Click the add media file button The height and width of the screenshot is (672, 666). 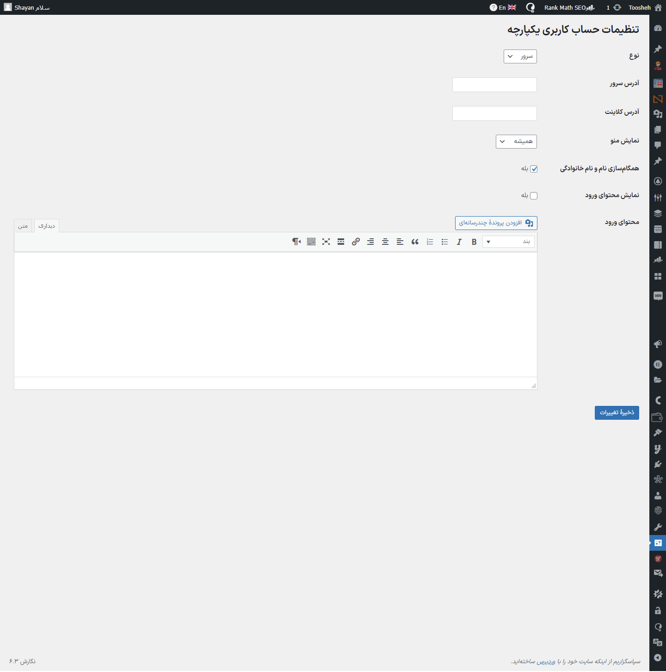[x=496, y=223]
